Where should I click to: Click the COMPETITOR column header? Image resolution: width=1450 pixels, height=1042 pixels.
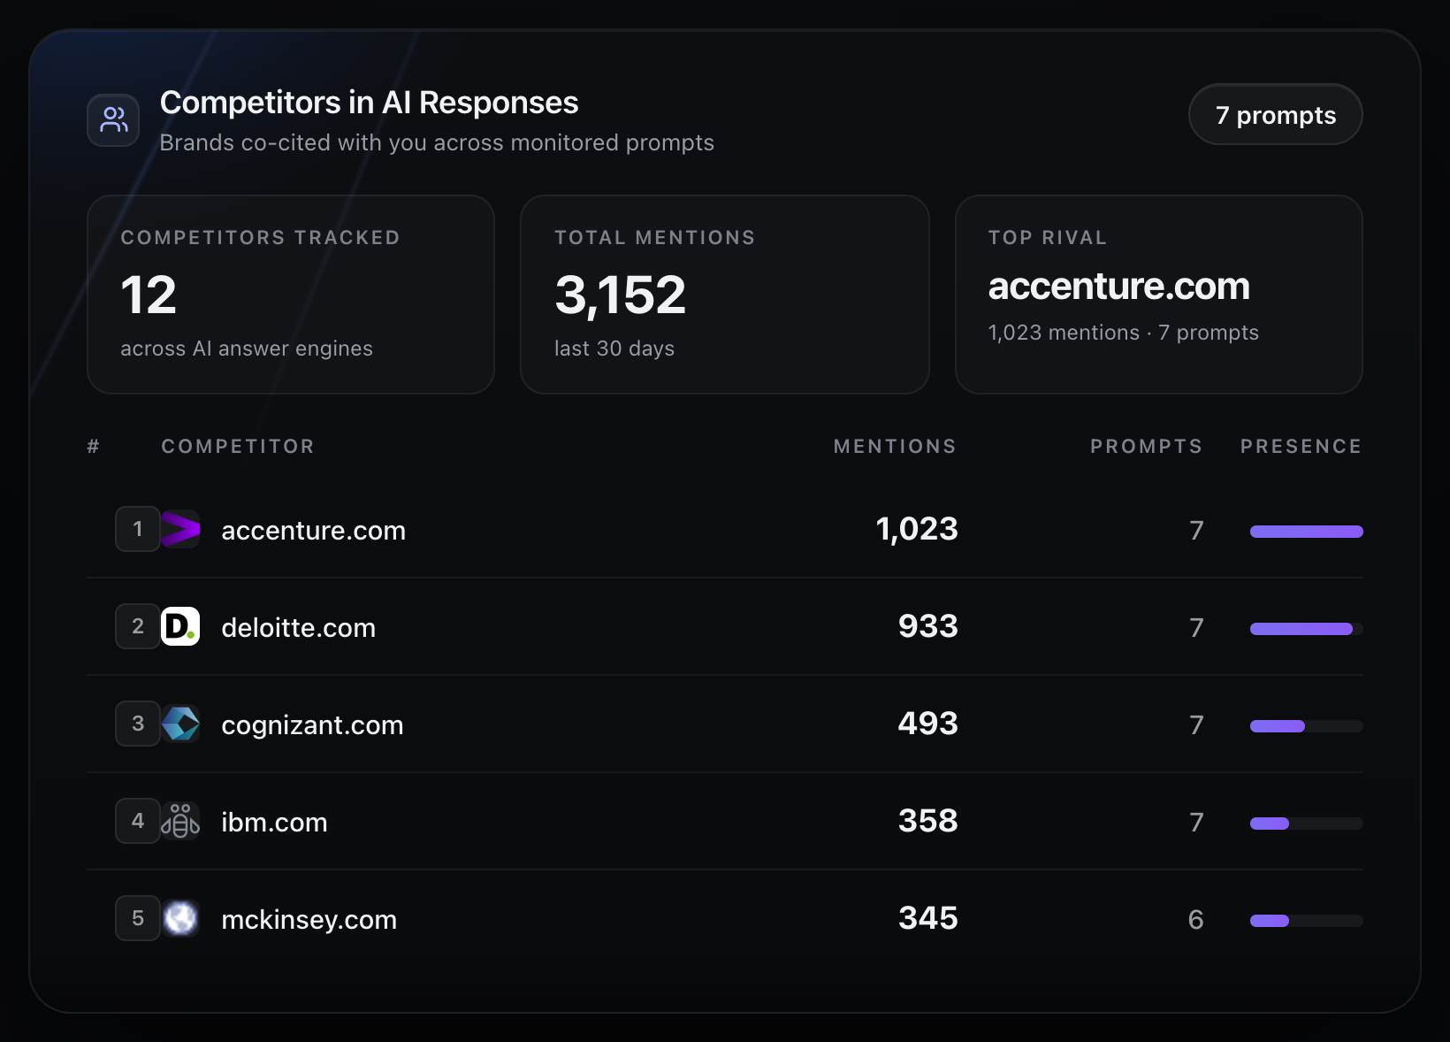238,447
